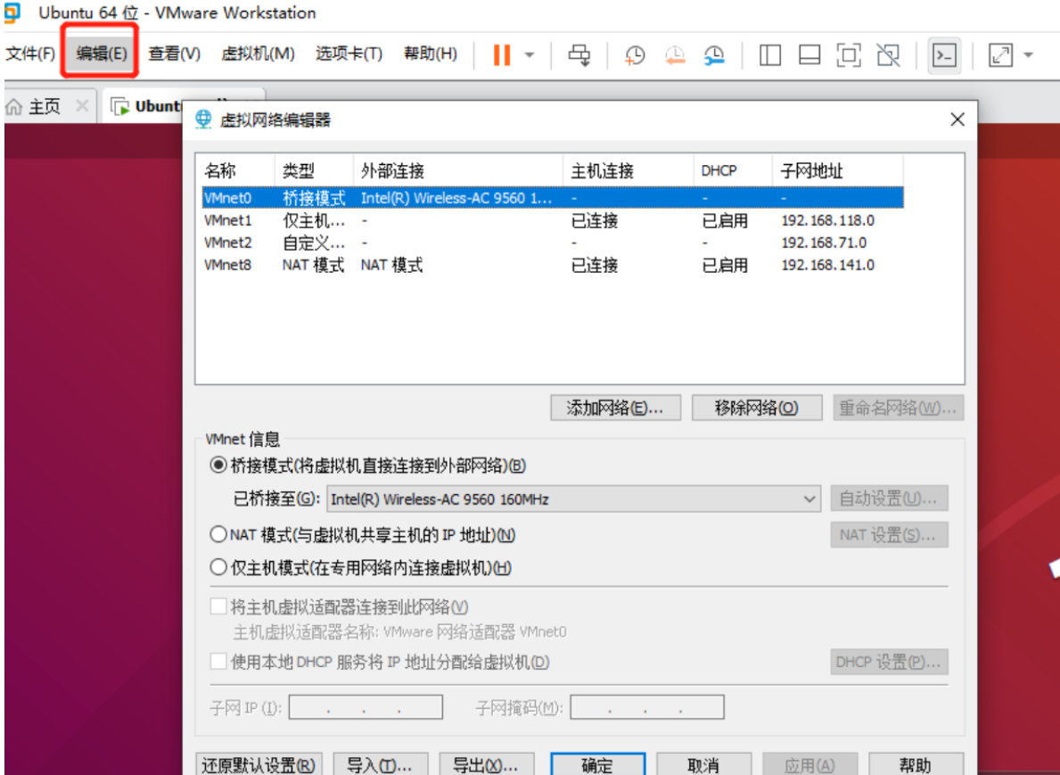The width and height of the screenshot is (1060, 775).
Task: Open the 虚拟机(M) menu
Action: [x=258, y=54]
